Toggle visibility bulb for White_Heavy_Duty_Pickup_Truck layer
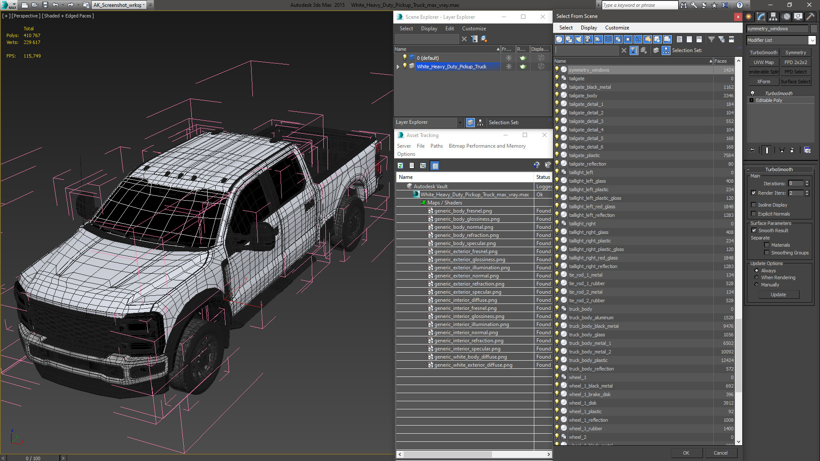820x461 pixels. click(404, 66)
